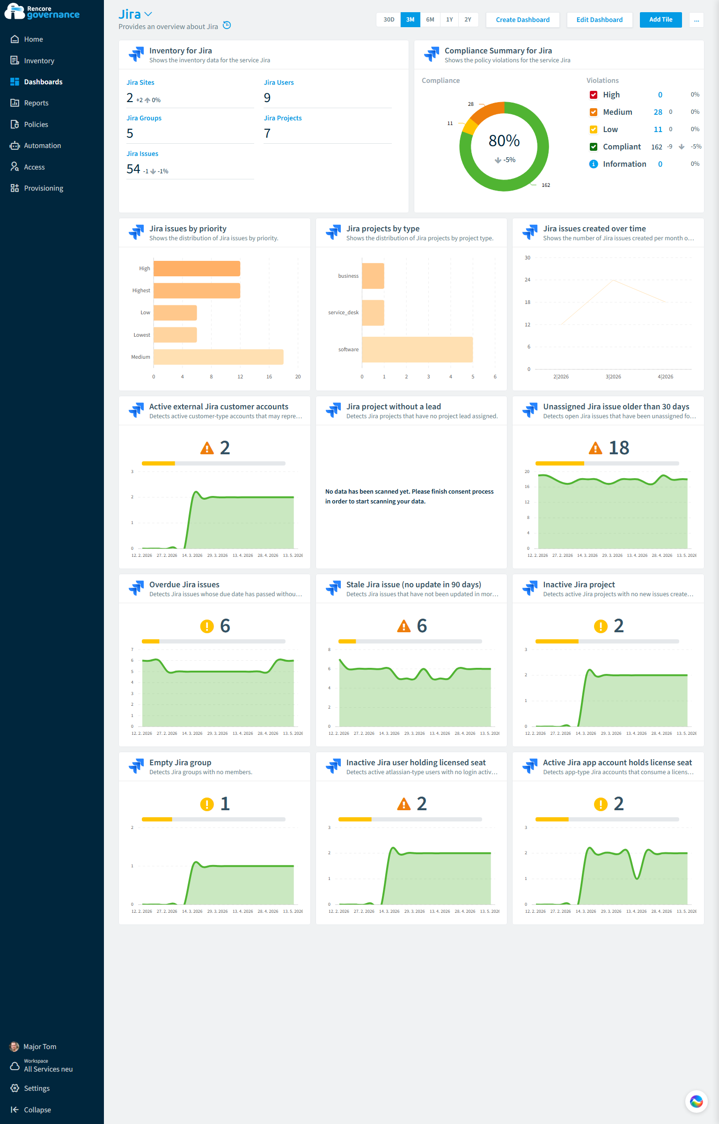Click the warning triangle on Unassigned issue tile
The height and width of the screenshot is (1124, 719).
click(x=595, y=448)
